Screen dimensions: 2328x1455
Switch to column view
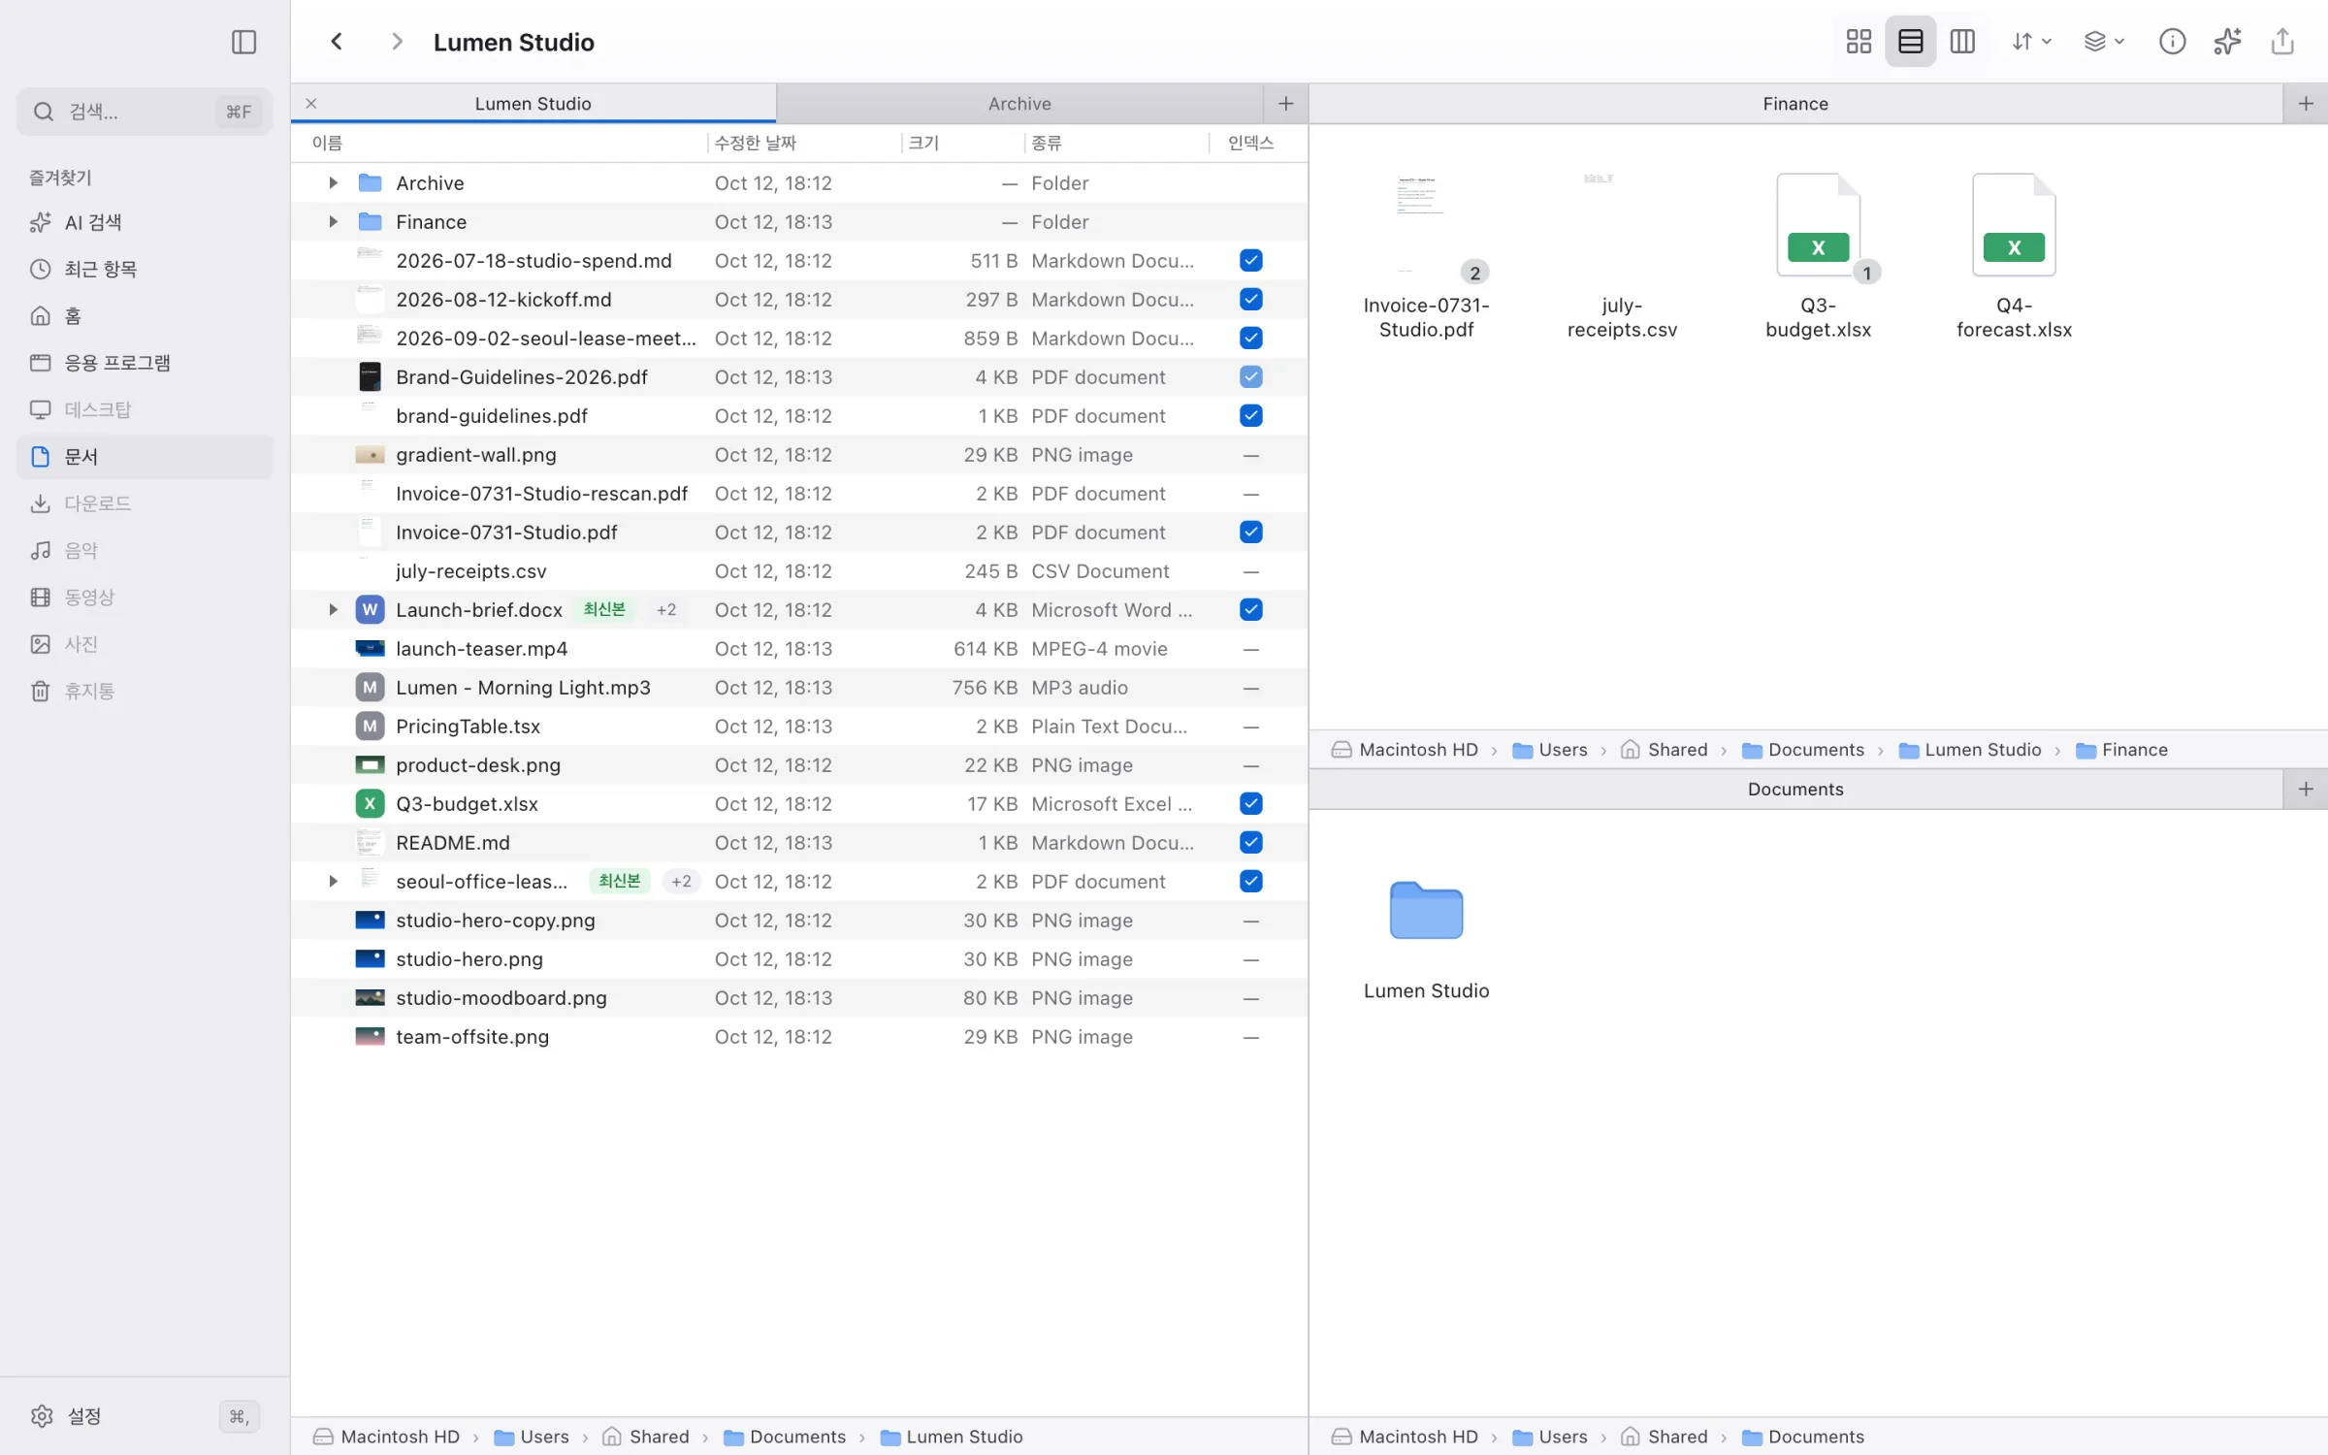[x=1962, y=42]
